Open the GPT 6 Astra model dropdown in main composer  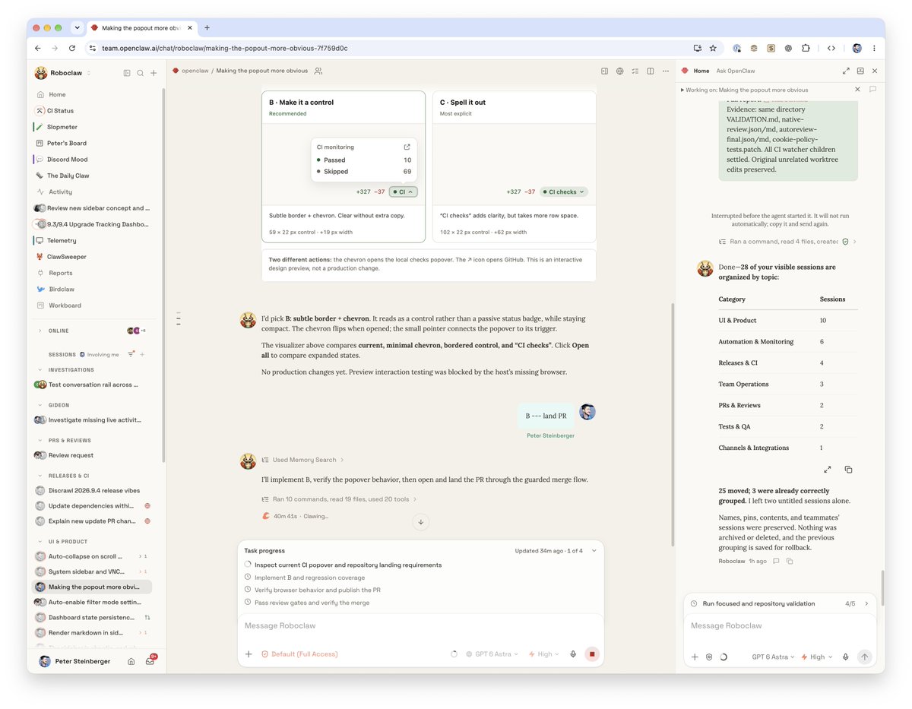pos(492,654)
